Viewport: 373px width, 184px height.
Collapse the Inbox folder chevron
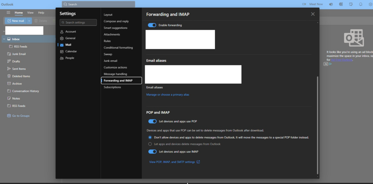click(4, 39)
